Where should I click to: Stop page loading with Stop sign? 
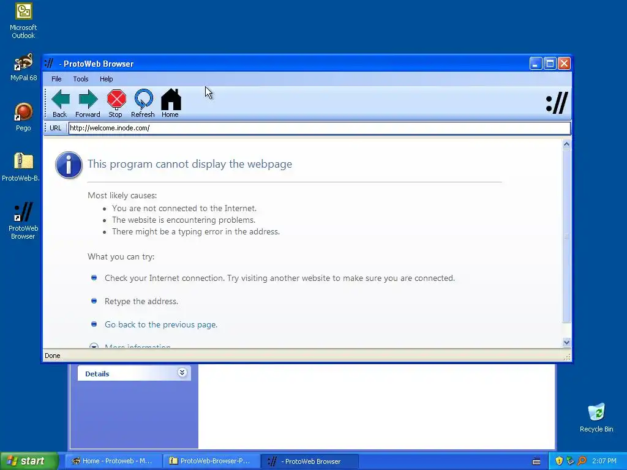pyautogui.click(x=116, y=103)
